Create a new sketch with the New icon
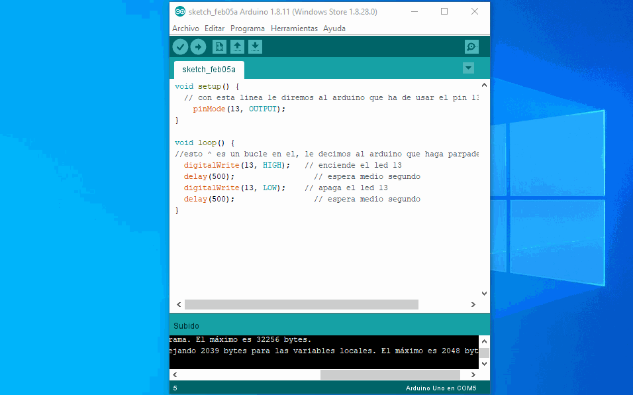Screen dimensions: 633x395 (219, 46)
